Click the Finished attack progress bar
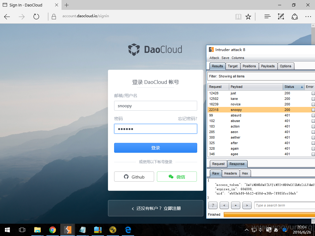Viewport: 315px width, 236px height. [x=269, y=214]
